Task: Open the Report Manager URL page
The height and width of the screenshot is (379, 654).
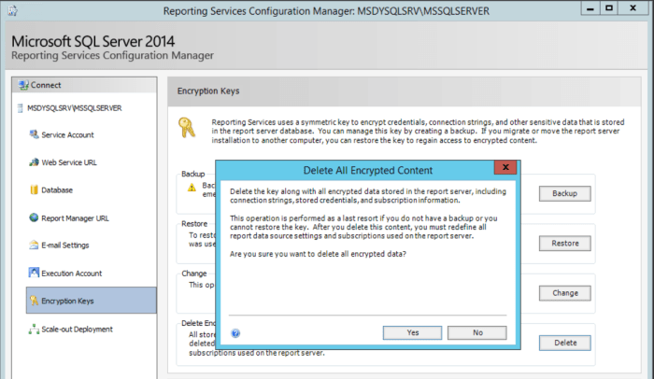Action: pyautogui.click(x=75, y=218)
